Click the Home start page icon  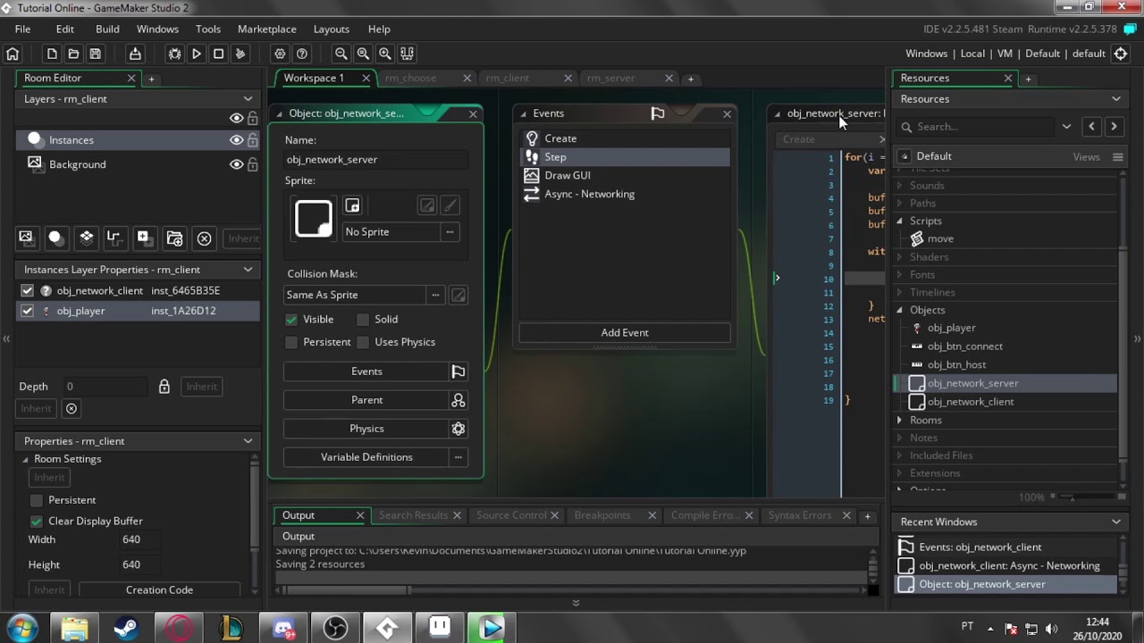[13, 54]
